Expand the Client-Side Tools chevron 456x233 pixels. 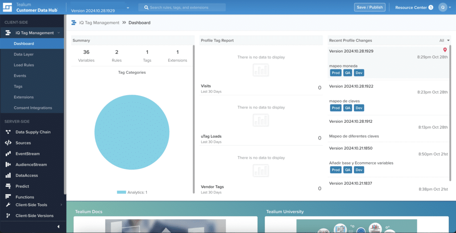click(61, 205)
